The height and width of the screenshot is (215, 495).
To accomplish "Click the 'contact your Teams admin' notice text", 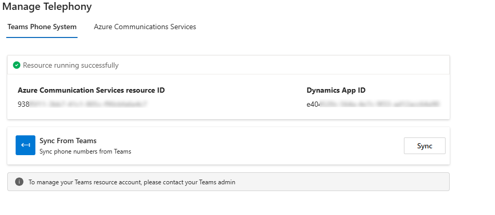I will coord(132,182).
